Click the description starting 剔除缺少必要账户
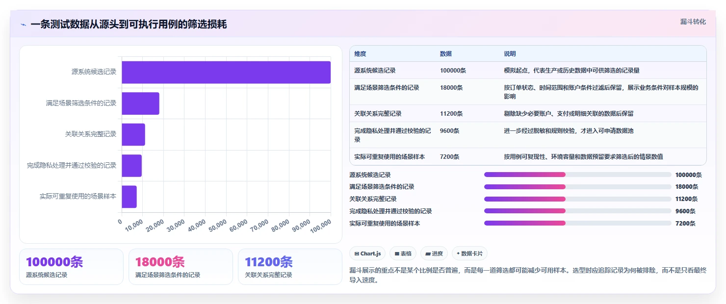The width and height of the screenshot is (726, 304). tap(569, 114)
